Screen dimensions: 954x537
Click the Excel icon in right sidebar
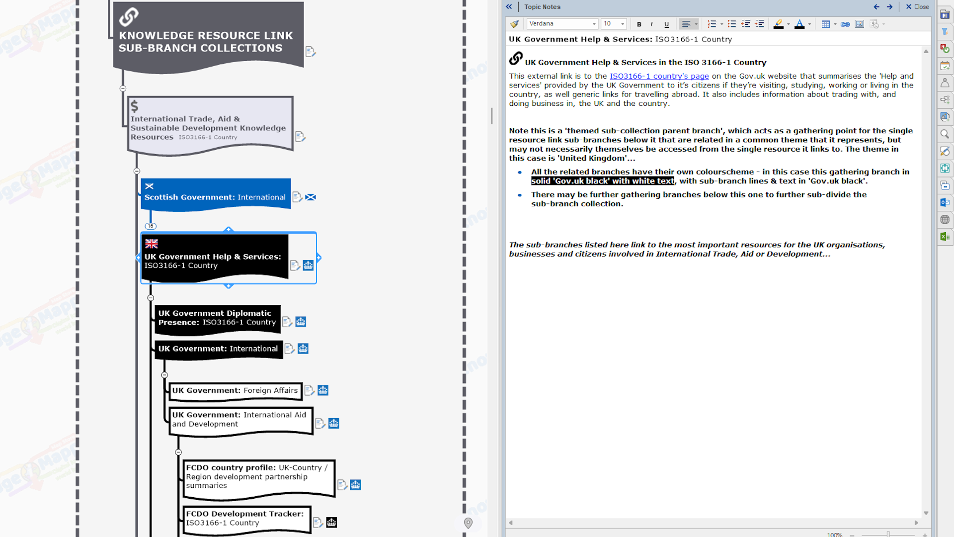pos(945,237)
